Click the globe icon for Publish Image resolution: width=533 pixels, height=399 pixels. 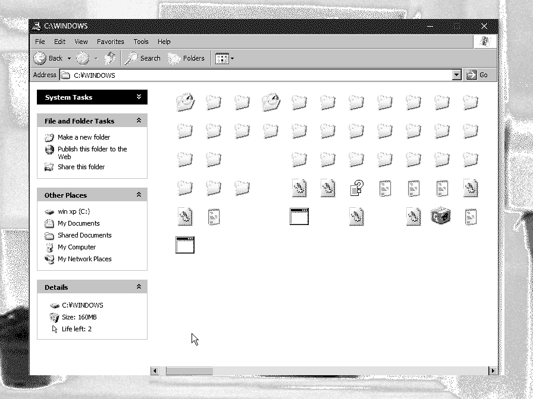(x=49, y=150)
